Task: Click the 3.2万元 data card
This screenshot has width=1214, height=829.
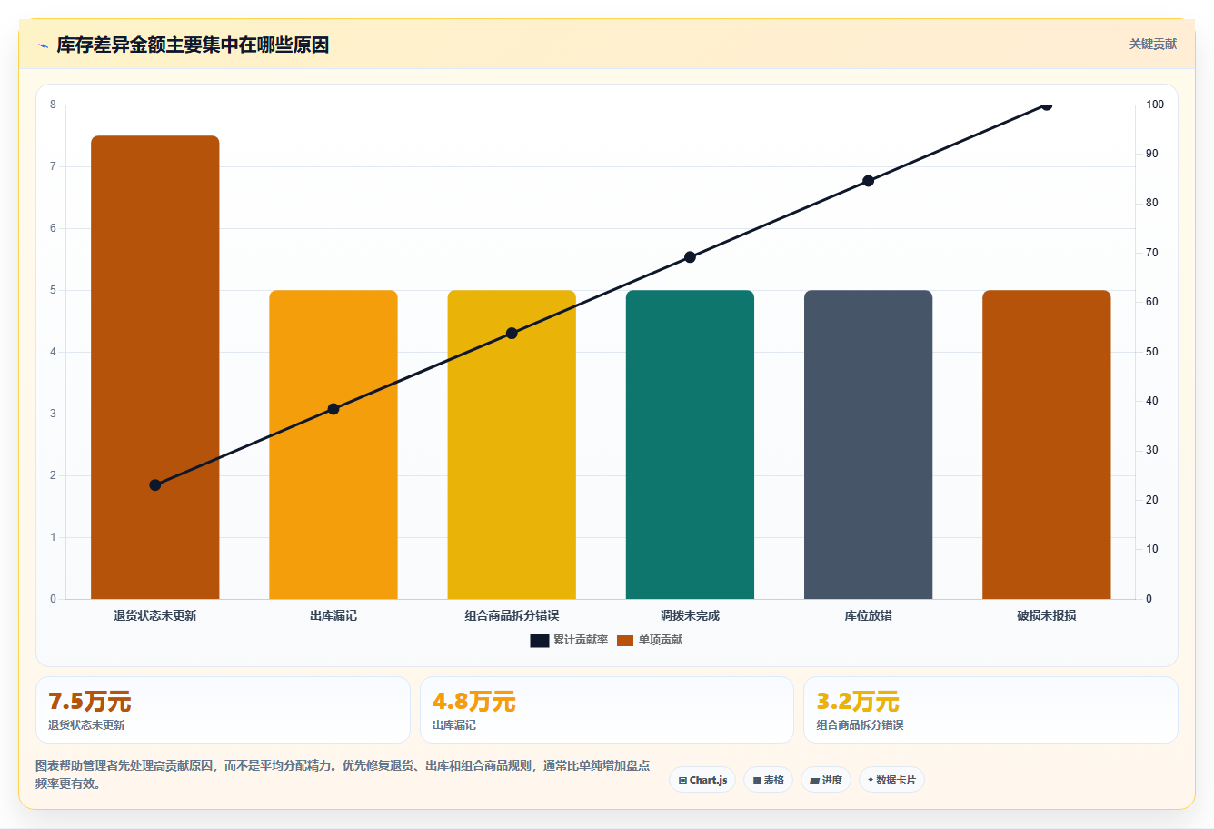Action: [990, 710]
